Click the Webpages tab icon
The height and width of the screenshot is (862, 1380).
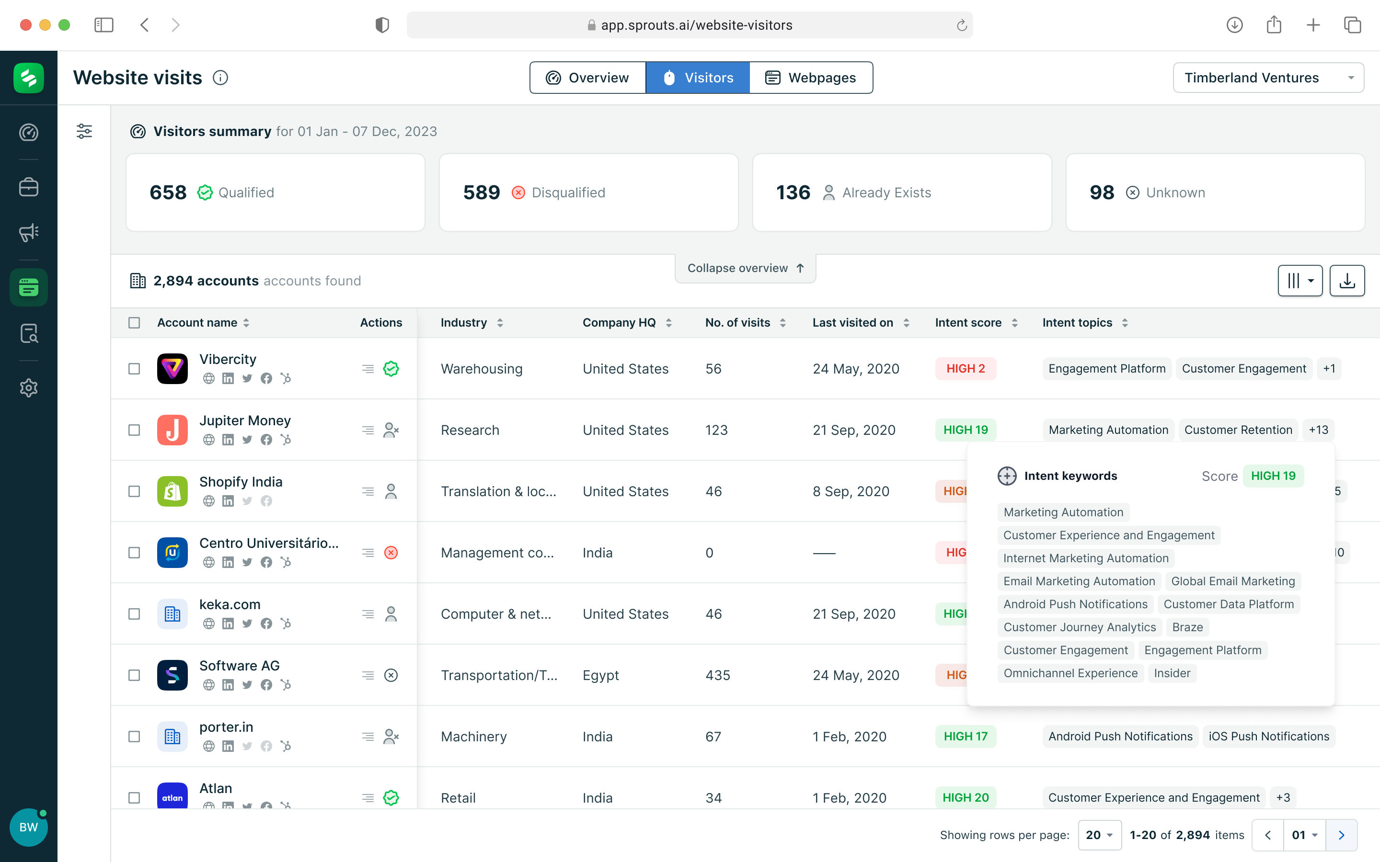tap(773, 78)
